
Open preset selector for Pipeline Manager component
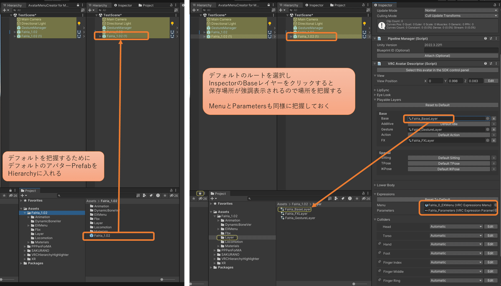tap(491, 38)
